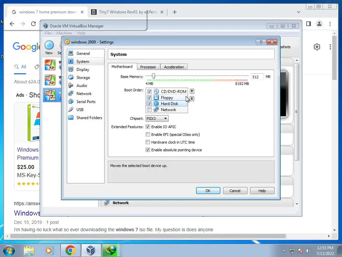The width and height of the screenshot is (342, 257).
Task: Open General settings category icon
Action: 71,53
